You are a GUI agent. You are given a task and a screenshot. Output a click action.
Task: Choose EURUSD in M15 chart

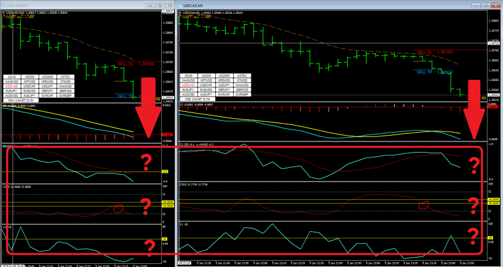click(x=30, y=90)
